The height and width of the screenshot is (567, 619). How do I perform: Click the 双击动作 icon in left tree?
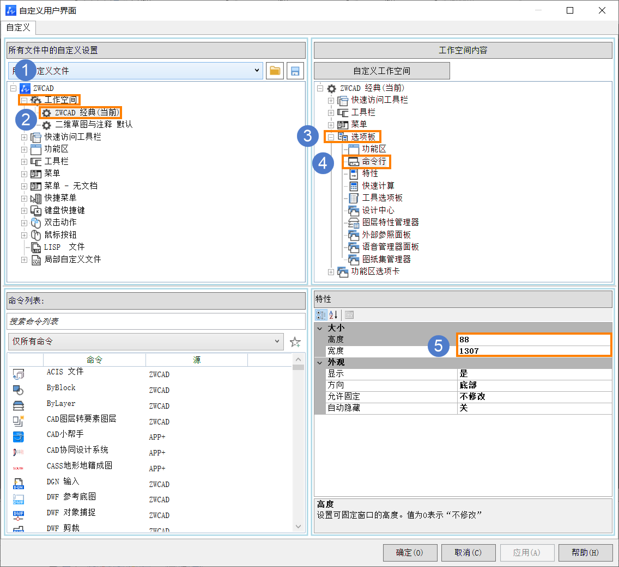36,223
